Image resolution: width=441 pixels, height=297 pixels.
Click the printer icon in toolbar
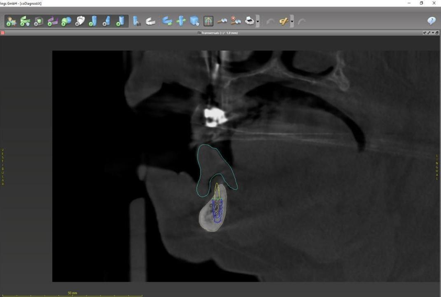point(249,21)
